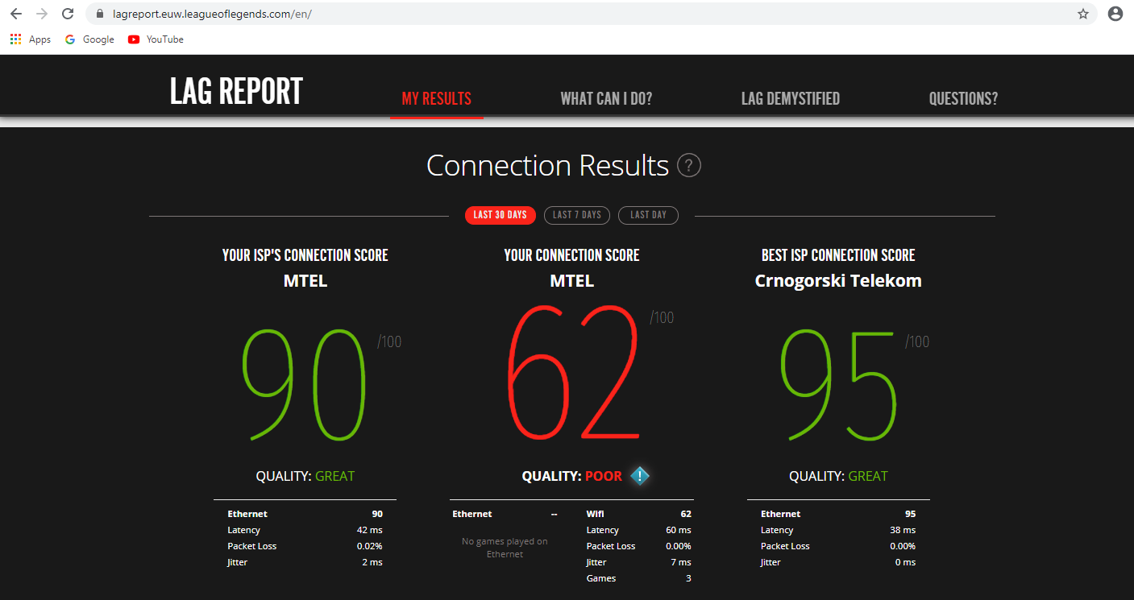Show results for LAST DAY
This screenshot has height=600, width=1134.
click(x=648, y=215)
